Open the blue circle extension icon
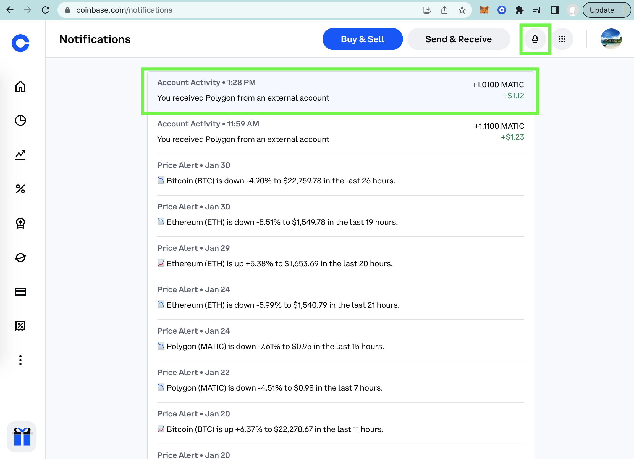This screenshot has width=634, height=459. [502, 10]
